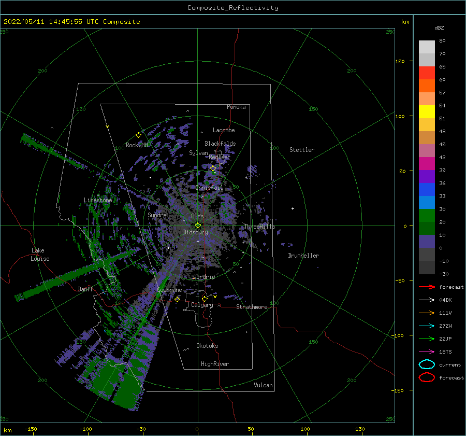Image resolution: width=466 pixels, height=436 pixels.
Task: Click the yellow diamond marker above Calgary label
Action: click(x=205, y=299)
